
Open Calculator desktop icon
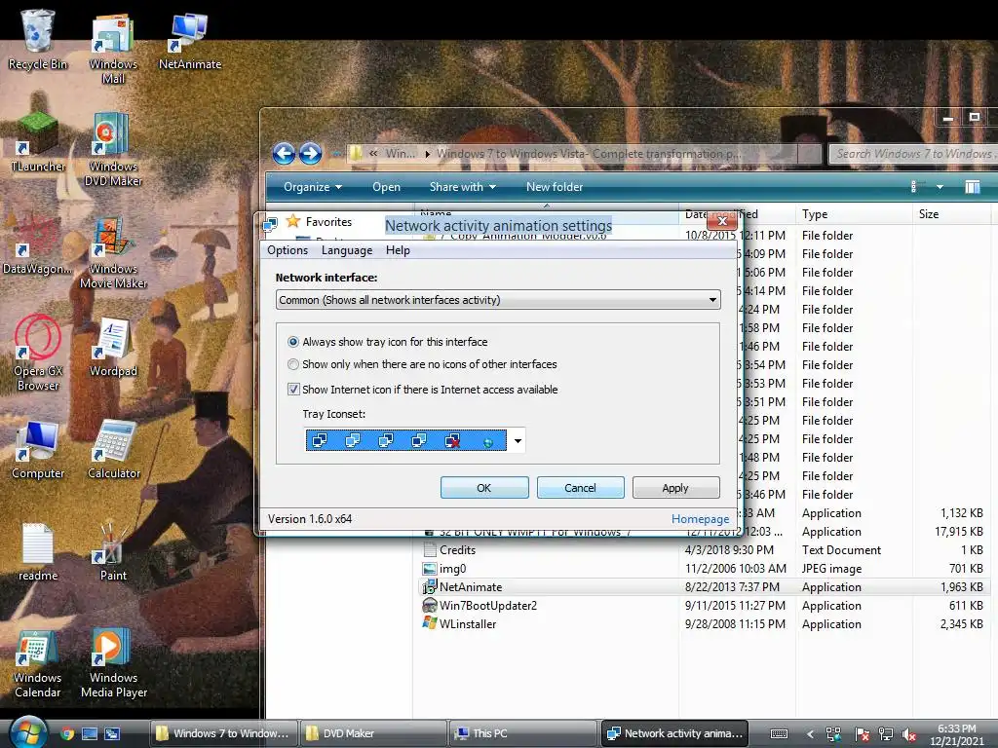coord(113,449)
